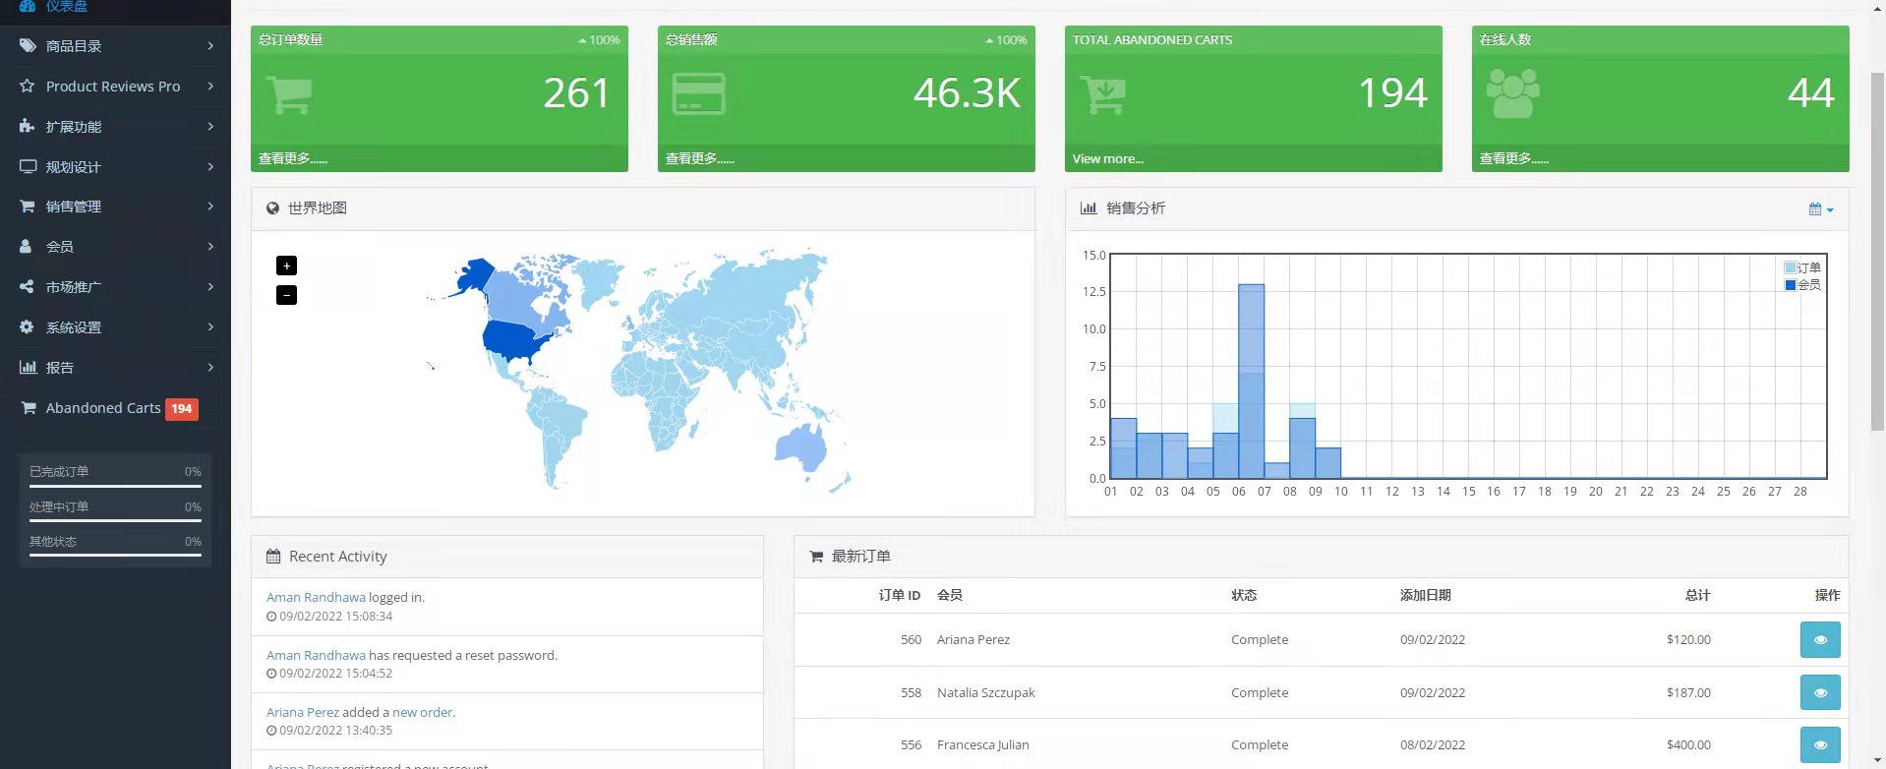The width and height of the screenshot is (1886, 769).
Task: Click the gear icon beside 系统设置
Action: point(27,326)
